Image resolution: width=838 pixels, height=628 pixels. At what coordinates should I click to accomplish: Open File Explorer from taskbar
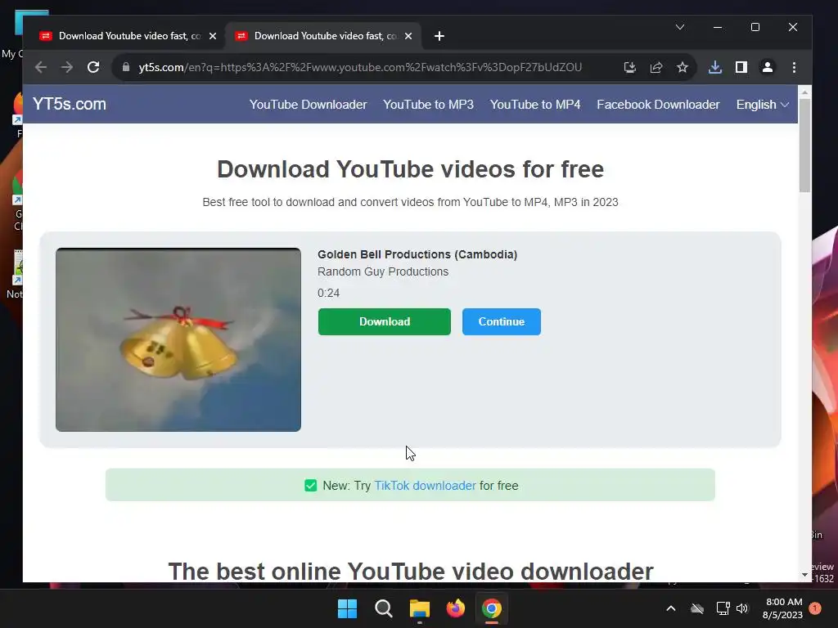(420, 608)
